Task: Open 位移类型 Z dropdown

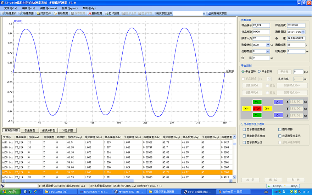Action: point(268,51)
